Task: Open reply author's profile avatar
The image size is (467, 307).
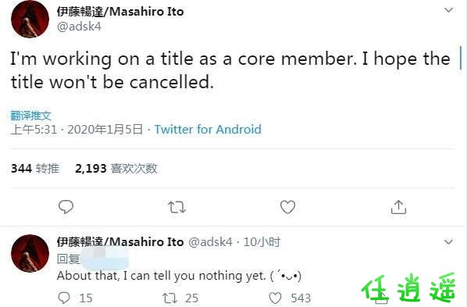Action: coord(30,253)
